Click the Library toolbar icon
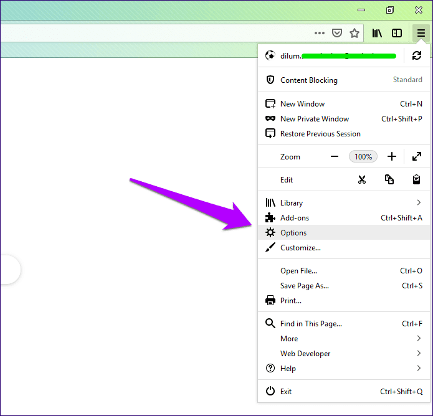Viewport: 433px width, 416px height. (377, 33)
